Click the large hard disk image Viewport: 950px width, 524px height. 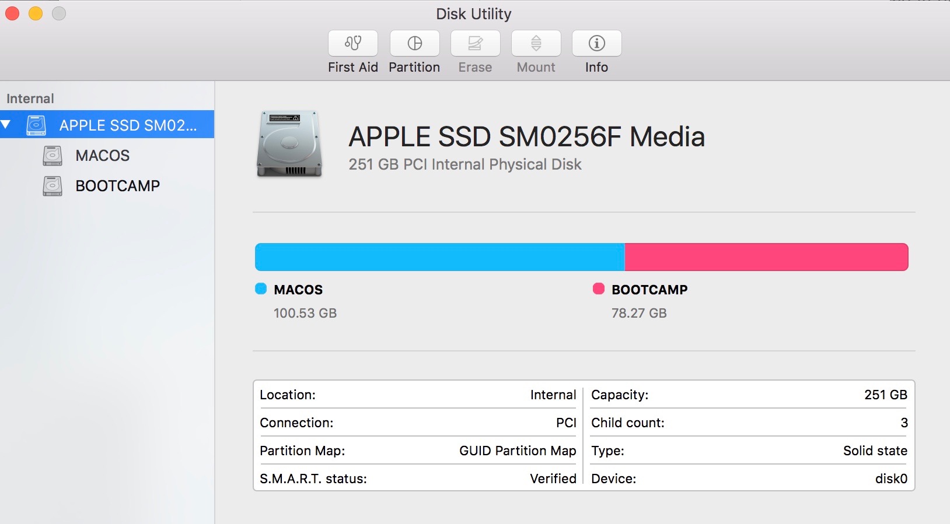pyautogui.click(x=289, y=144)
